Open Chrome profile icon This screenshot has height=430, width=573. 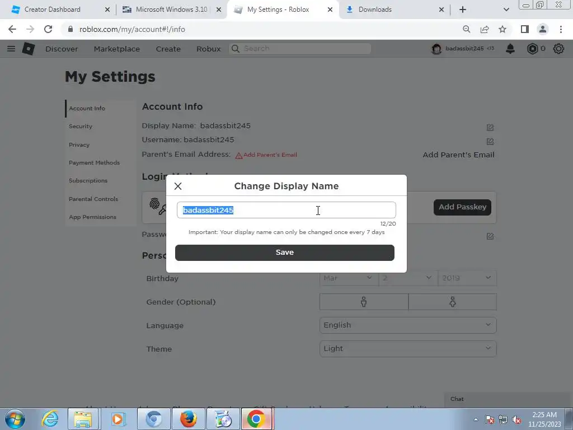[x=543, y=29]
